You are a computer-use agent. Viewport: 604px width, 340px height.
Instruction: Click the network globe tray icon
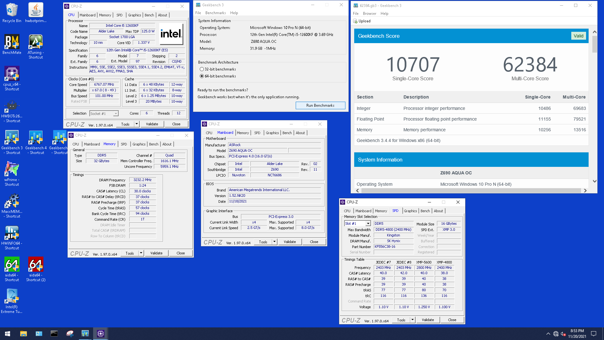(556, 334)
